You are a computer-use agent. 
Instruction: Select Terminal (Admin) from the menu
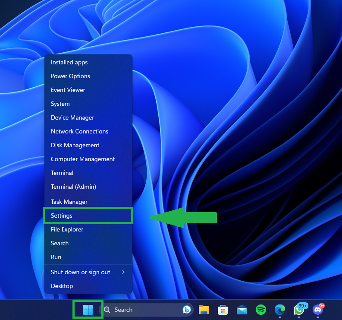(x=73, y=187)
